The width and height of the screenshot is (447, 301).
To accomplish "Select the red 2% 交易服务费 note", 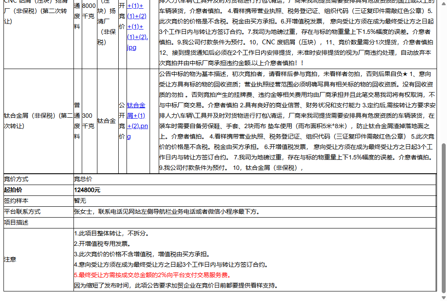I will pos(153,275).
